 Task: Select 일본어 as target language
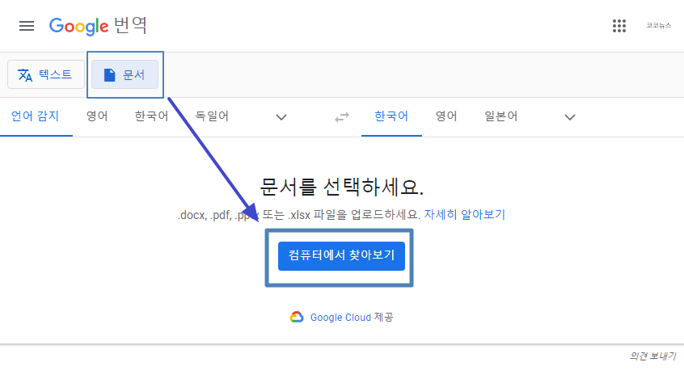500,116
